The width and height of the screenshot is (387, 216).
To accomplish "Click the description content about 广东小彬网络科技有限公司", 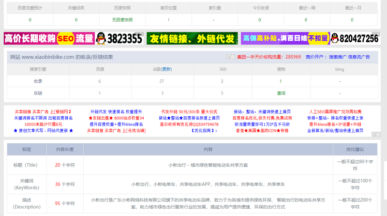I will point(208,203).
